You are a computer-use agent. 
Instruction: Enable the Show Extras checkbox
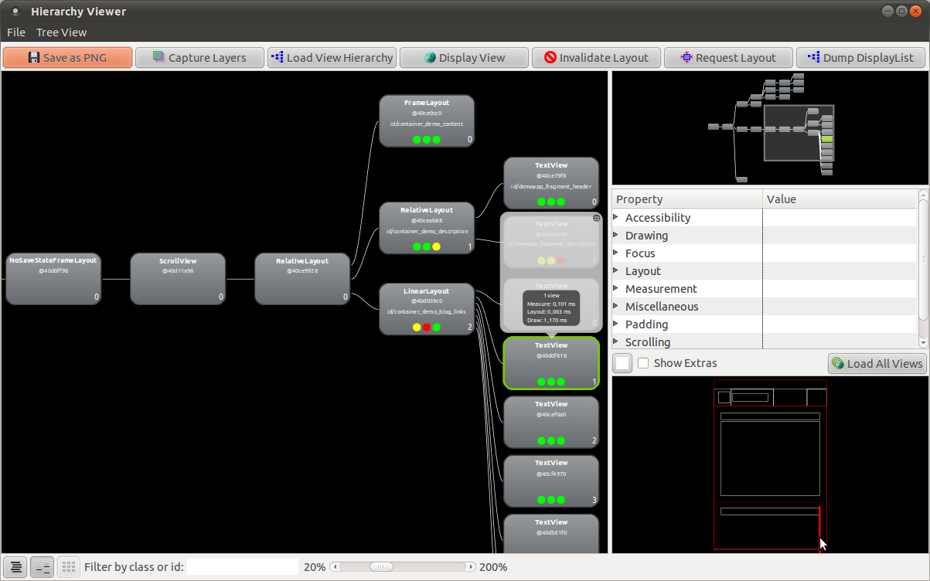643,363
